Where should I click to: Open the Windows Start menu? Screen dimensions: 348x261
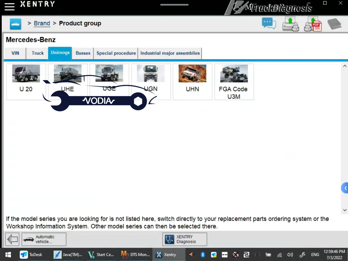(x=8, y=255)
